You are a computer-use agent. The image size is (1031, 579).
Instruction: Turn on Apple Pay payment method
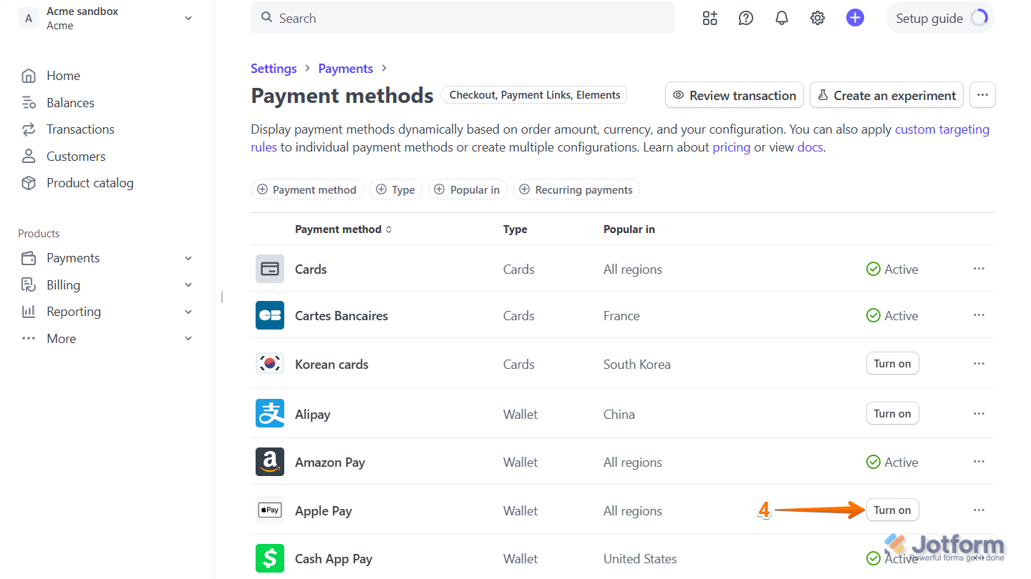point(892,510)
